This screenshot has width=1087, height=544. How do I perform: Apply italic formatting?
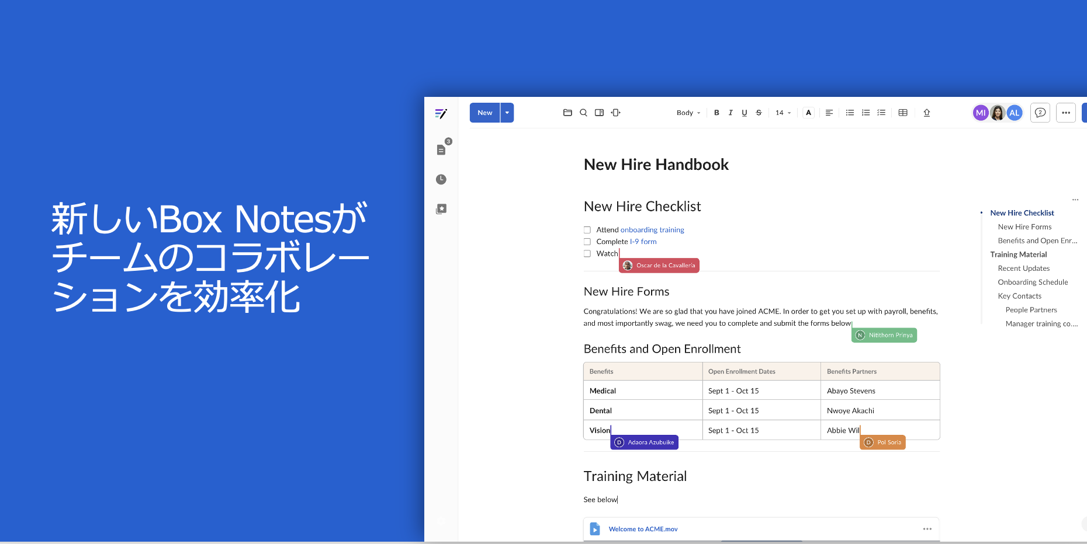coord(731,113)
